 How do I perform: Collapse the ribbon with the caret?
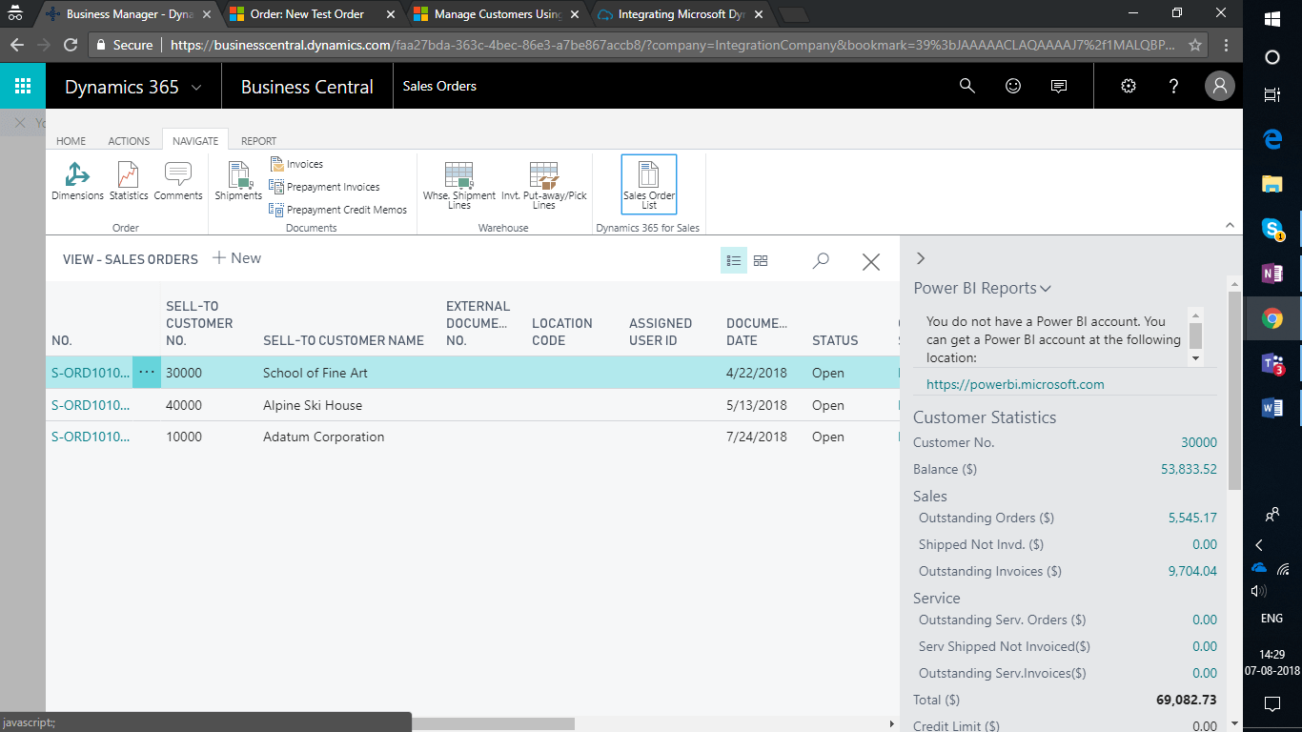[1230, 225]
